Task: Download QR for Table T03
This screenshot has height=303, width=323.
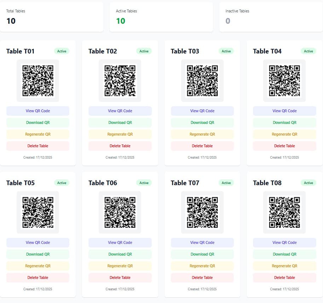Action: (202, 122)
